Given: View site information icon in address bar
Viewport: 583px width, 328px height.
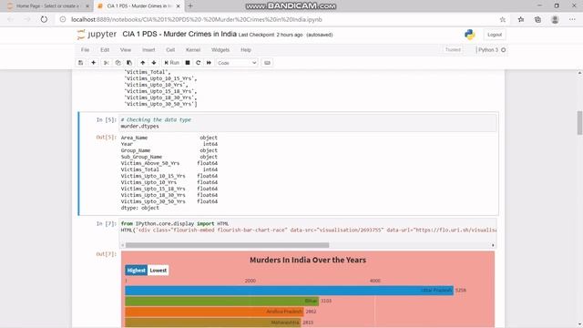Looking at the screenshot, I should tap(63, 19).
